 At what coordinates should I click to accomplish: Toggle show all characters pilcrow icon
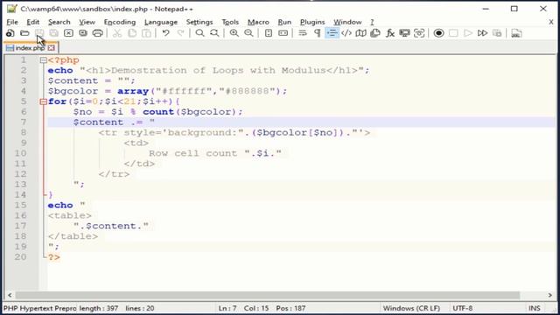pos(317,33)
